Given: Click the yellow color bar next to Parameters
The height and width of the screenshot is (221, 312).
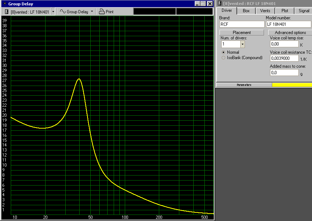Looking at the screenshot, I should pyautogui.click(x=292, y=85).
